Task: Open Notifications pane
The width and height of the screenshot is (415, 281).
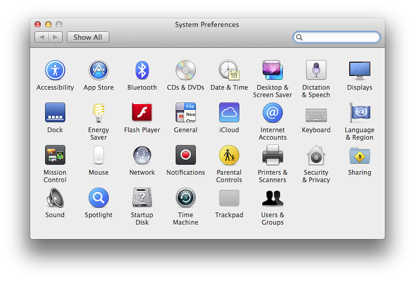Action: click(186, 155)
